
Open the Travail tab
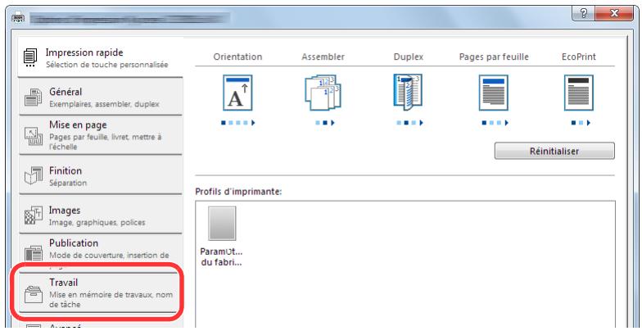100,293
